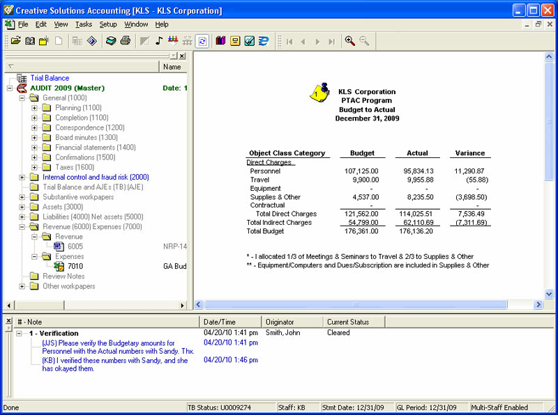
Task: Close the workpaper tree panel
Action: 182,56
